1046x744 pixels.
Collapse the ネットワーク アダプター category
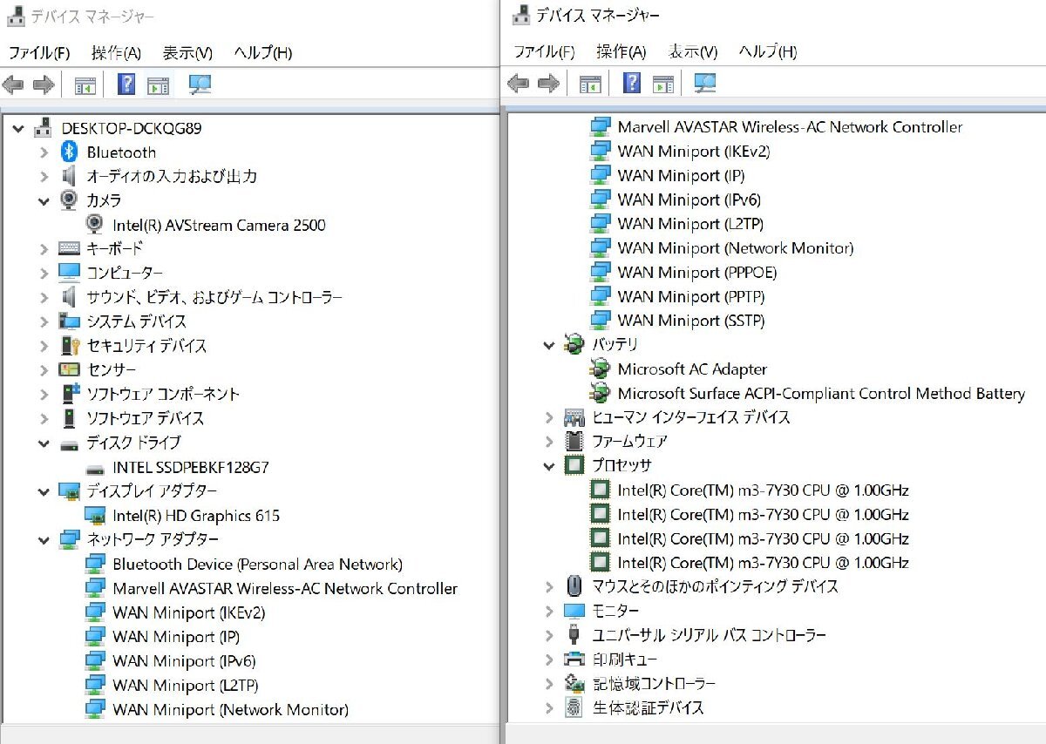click(x=44, y=540)
